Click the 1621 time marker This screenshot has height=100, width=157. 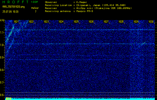[16, 22]
